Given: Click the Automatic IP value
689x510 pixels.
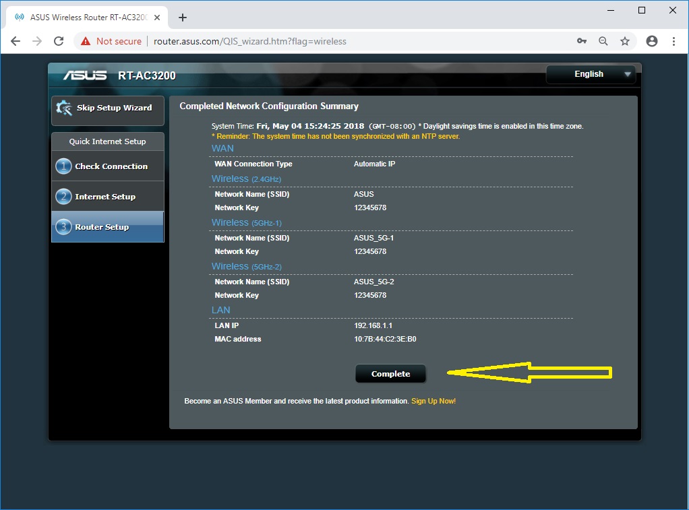Looking at the screenshot, I should [x=374, y=164].
